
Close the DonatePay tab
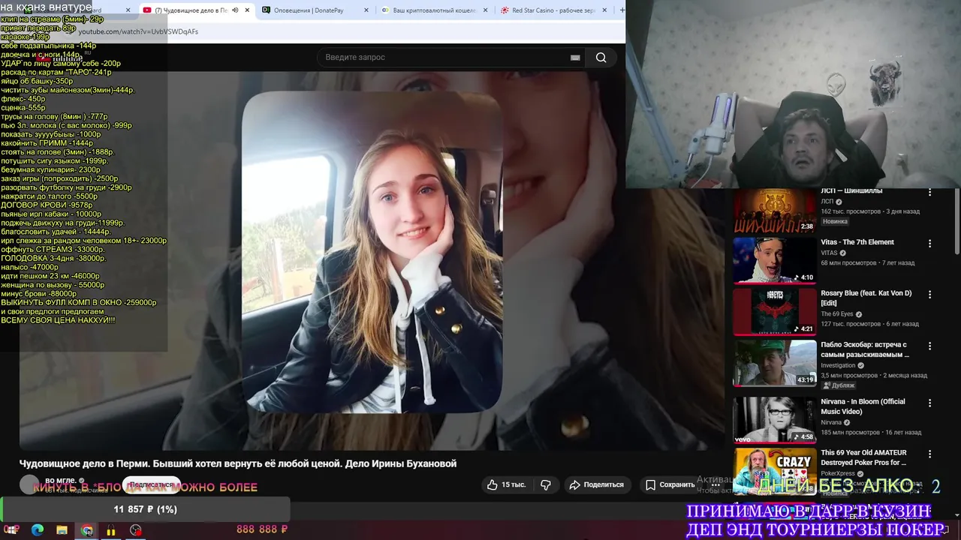366,10
